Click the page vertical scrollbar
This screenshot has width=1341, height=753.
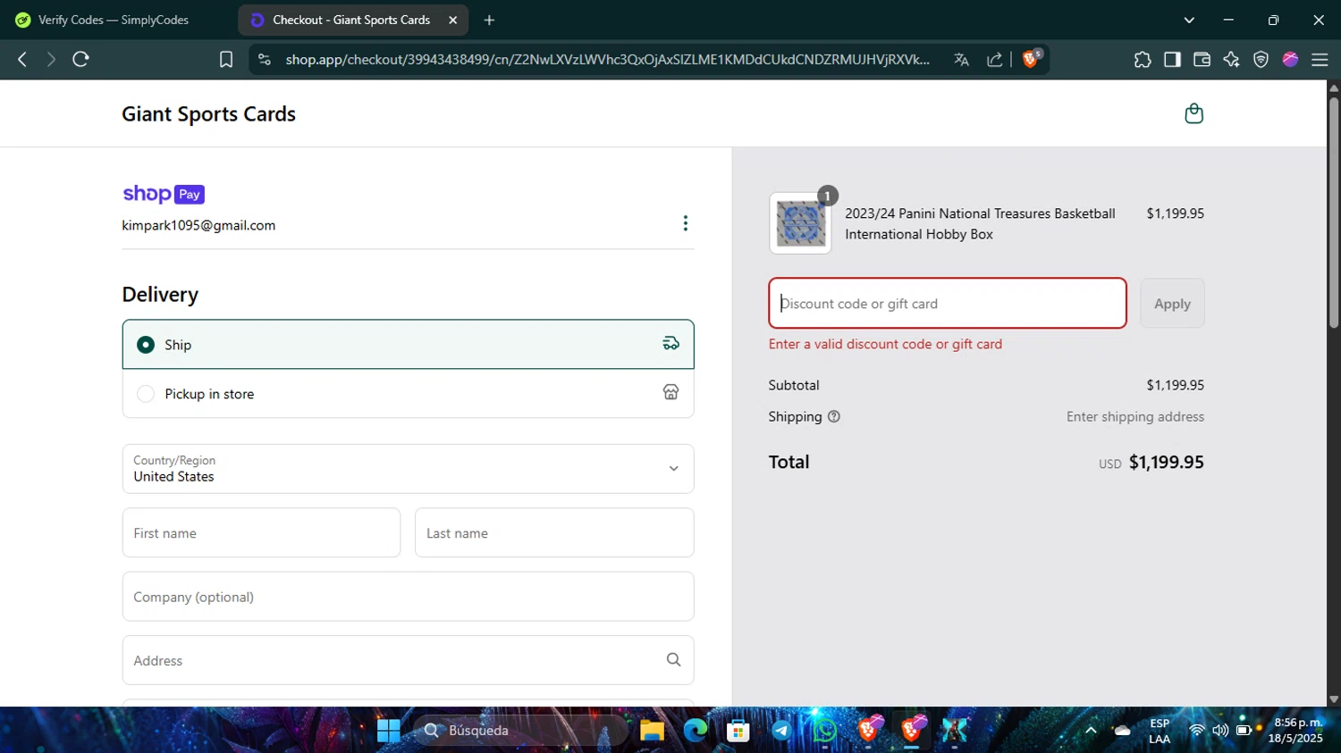1334,213
